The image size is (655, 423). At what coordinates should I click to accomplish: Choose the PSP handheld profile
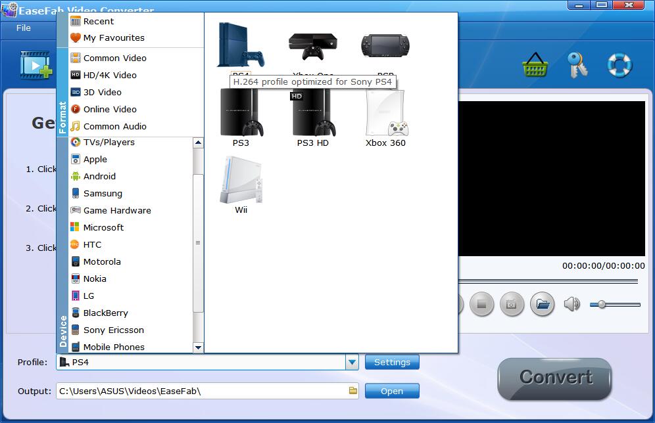point(385,45)
